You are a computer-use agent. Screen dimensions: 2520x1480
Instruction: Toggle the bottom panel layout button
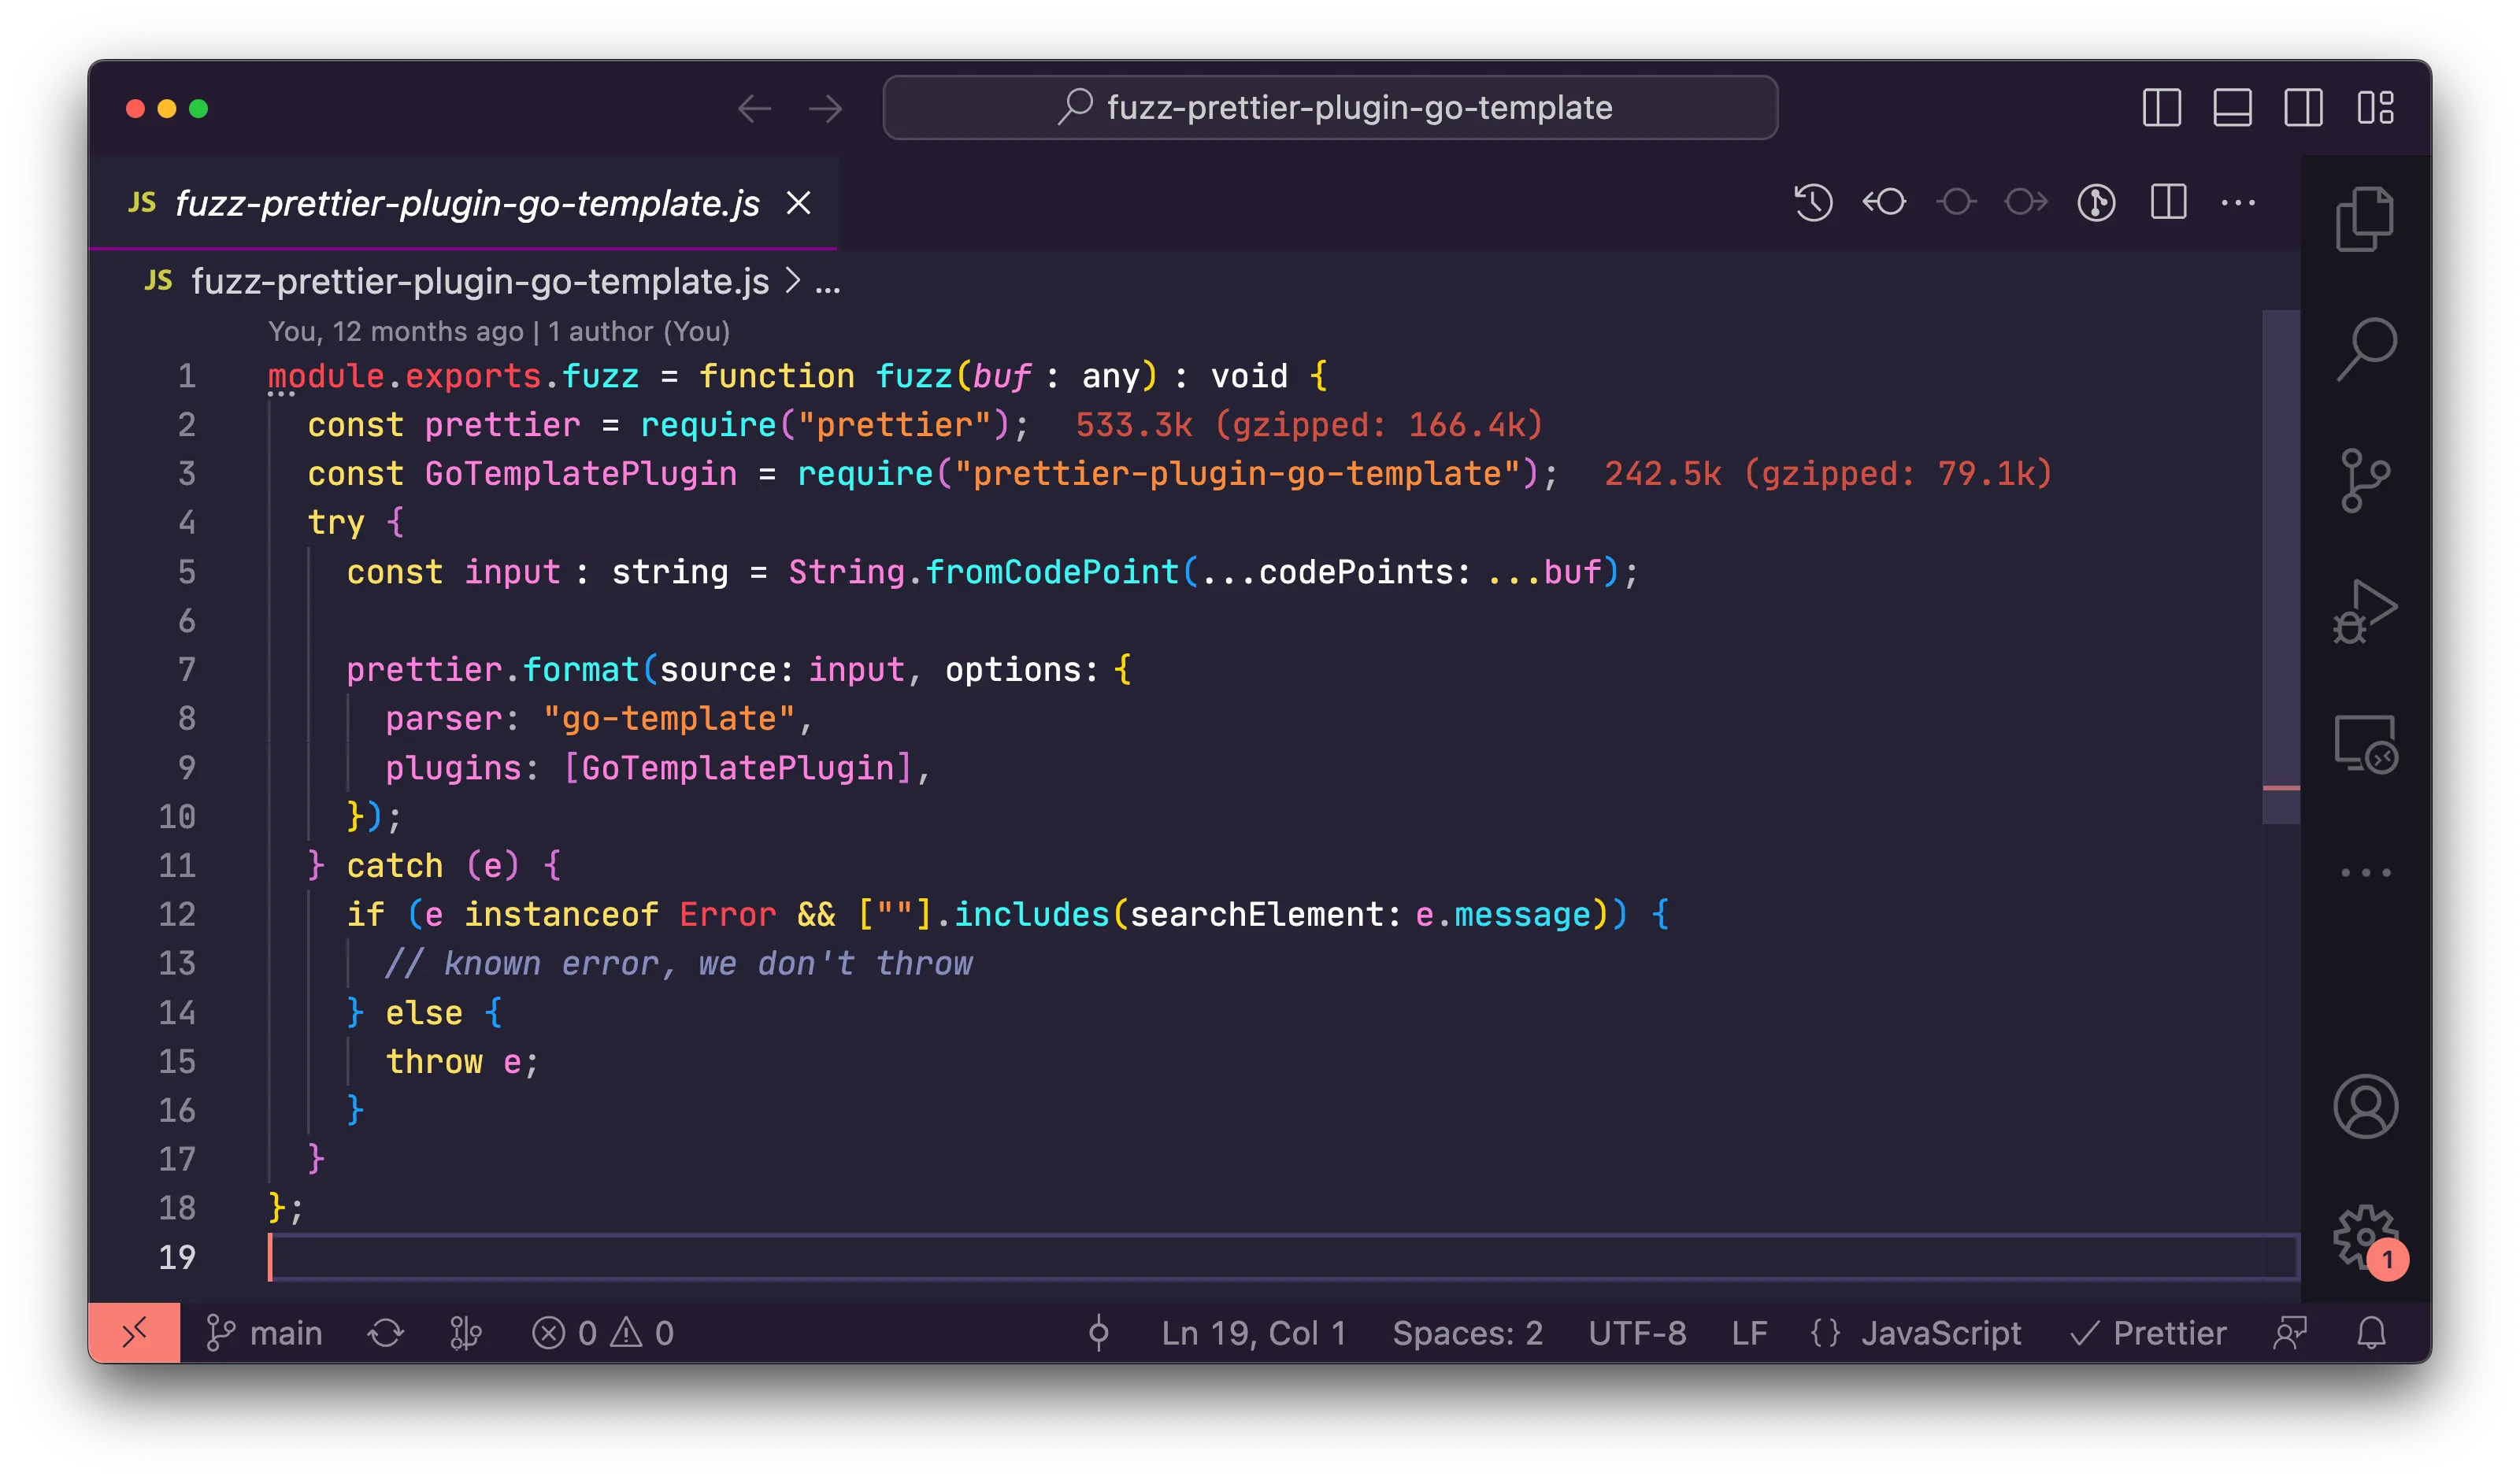2232,108
